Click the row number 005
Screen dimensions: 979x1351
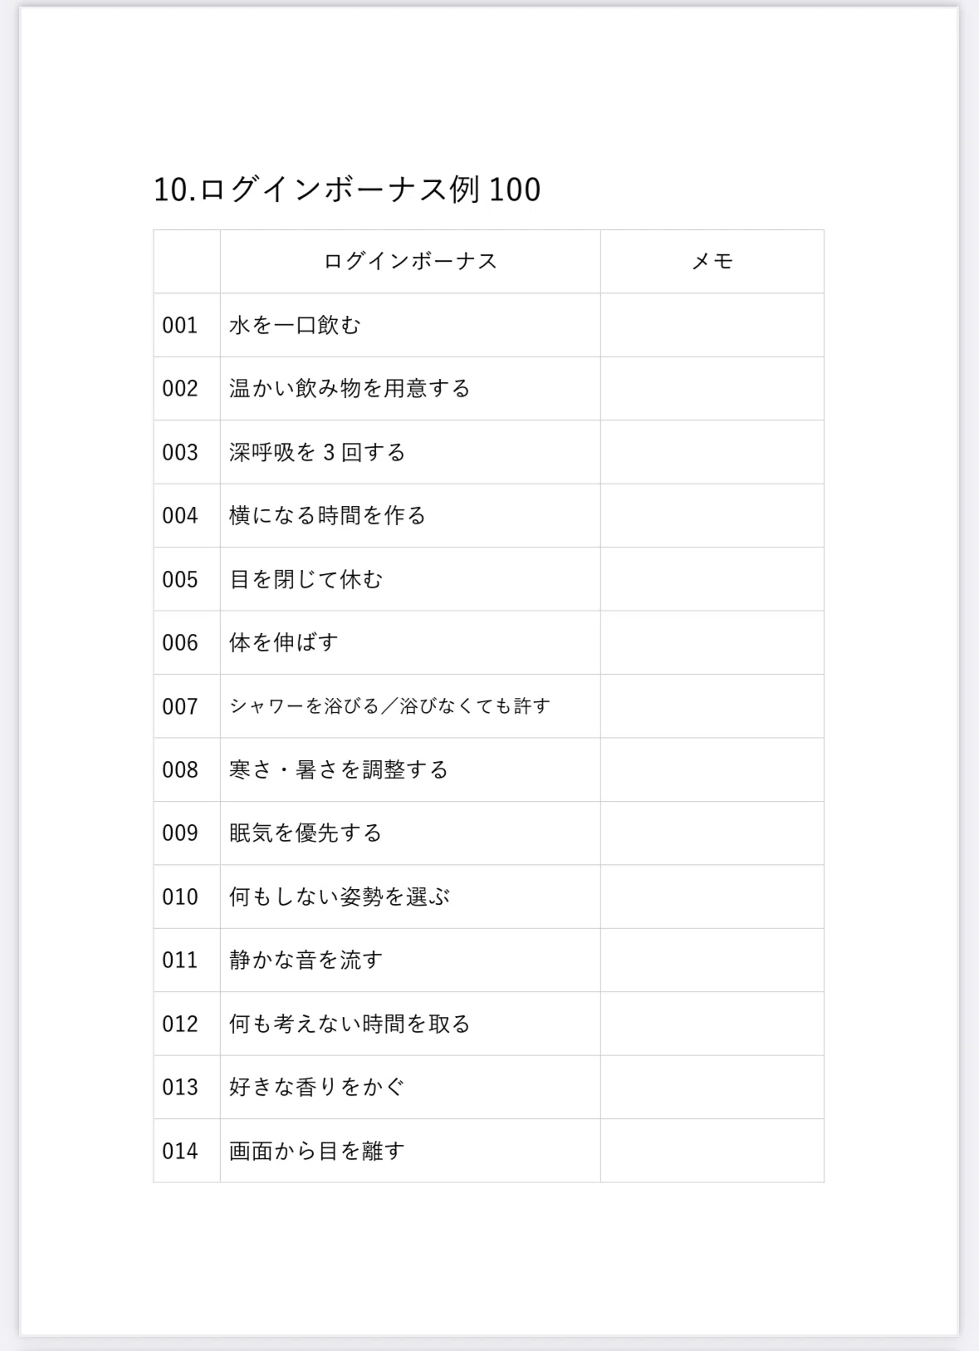(180, 579)
